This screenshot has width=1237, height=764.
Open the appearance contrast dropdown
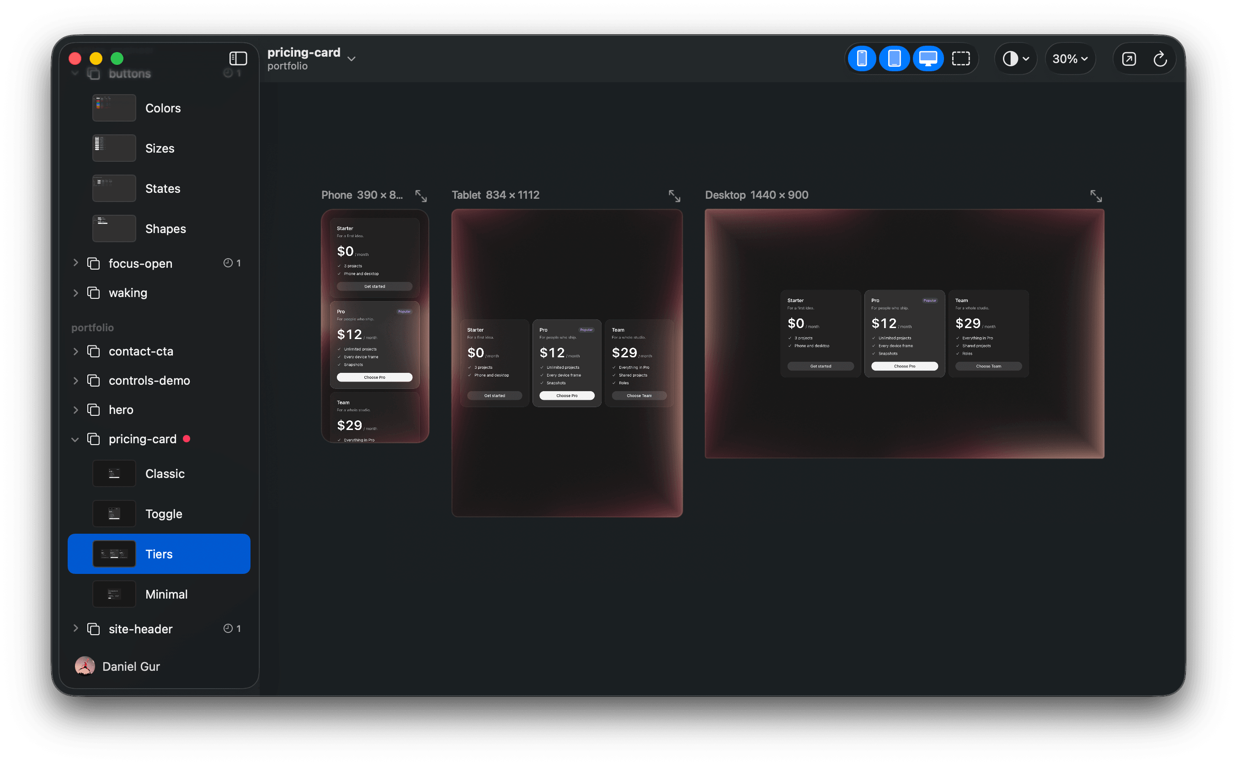1016,58
